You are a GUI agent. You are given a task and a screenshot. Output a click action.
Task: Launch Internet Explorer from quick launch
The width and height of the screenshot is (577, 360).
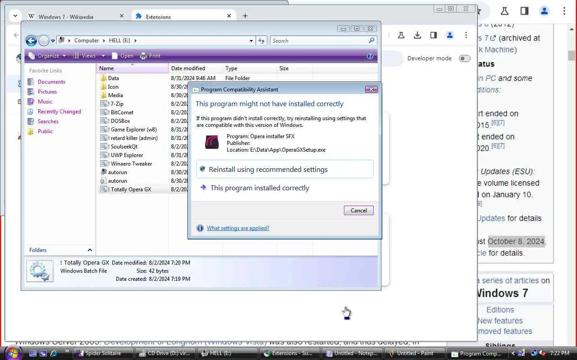tap(54, 353)
